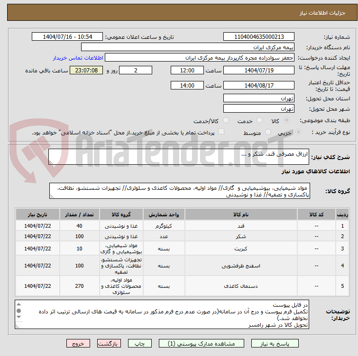The width and height of the screenshot is (358, 356).
Task: Click the remaining days field showing 2
Action: coord(136,70)
